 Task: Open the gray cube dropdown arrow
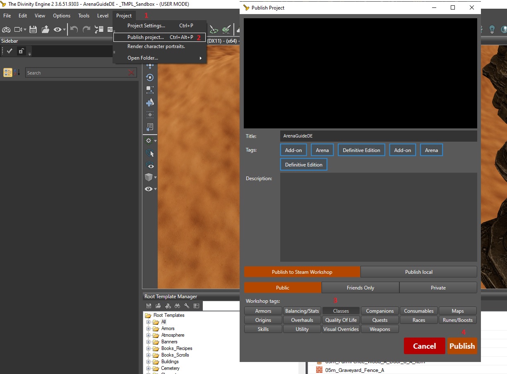coord(155,177)
